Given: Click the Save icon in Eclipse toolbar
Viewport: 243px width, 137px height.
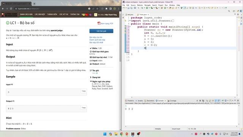Looking at the screenshot, I should 128,8.
